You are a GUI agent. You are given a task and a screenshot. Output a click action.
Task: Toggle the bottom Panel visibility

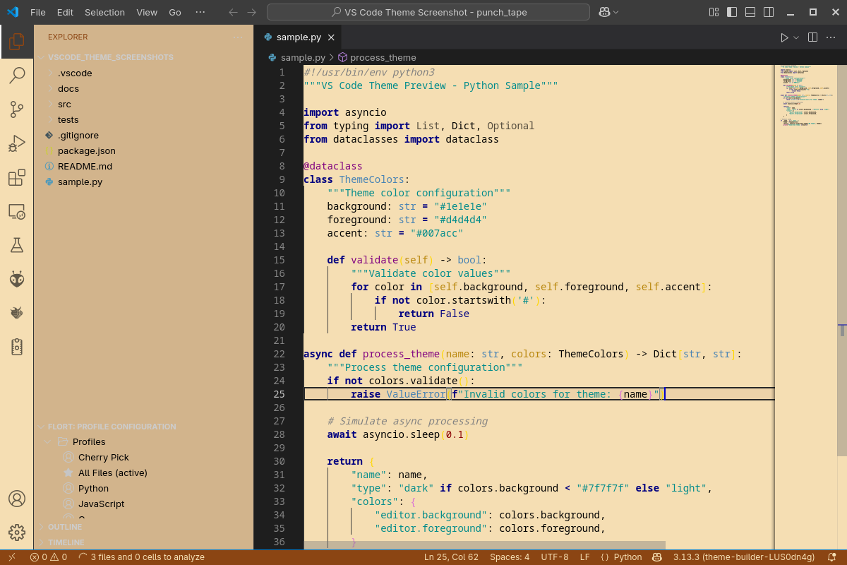(x=750, y=12)
